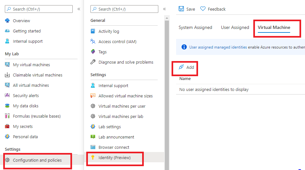Click the Personal data gear icon

[7, 137]
